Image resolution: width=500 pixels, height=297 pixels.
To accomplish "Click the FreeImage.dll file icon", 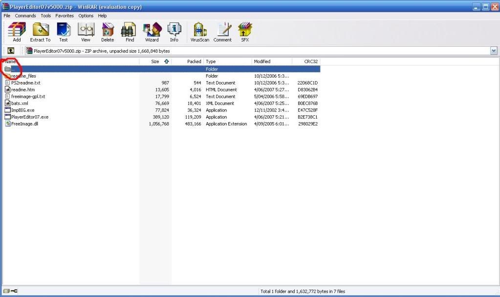I will coord(8,124).
